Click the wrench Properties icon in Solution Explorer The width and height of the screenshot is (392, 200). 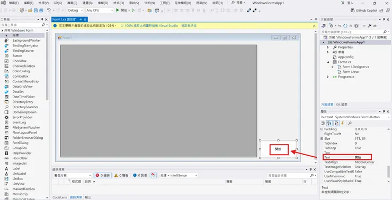370,26
